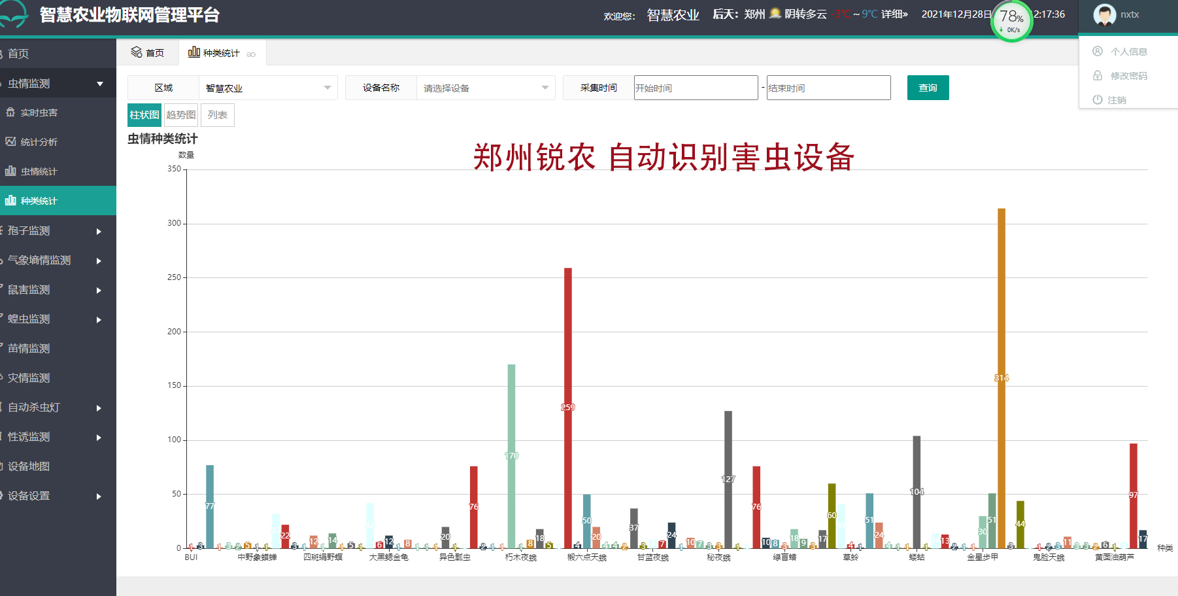
Task: Click the green 170 bar
Action: pyautogui.click(x=511, y=456)
